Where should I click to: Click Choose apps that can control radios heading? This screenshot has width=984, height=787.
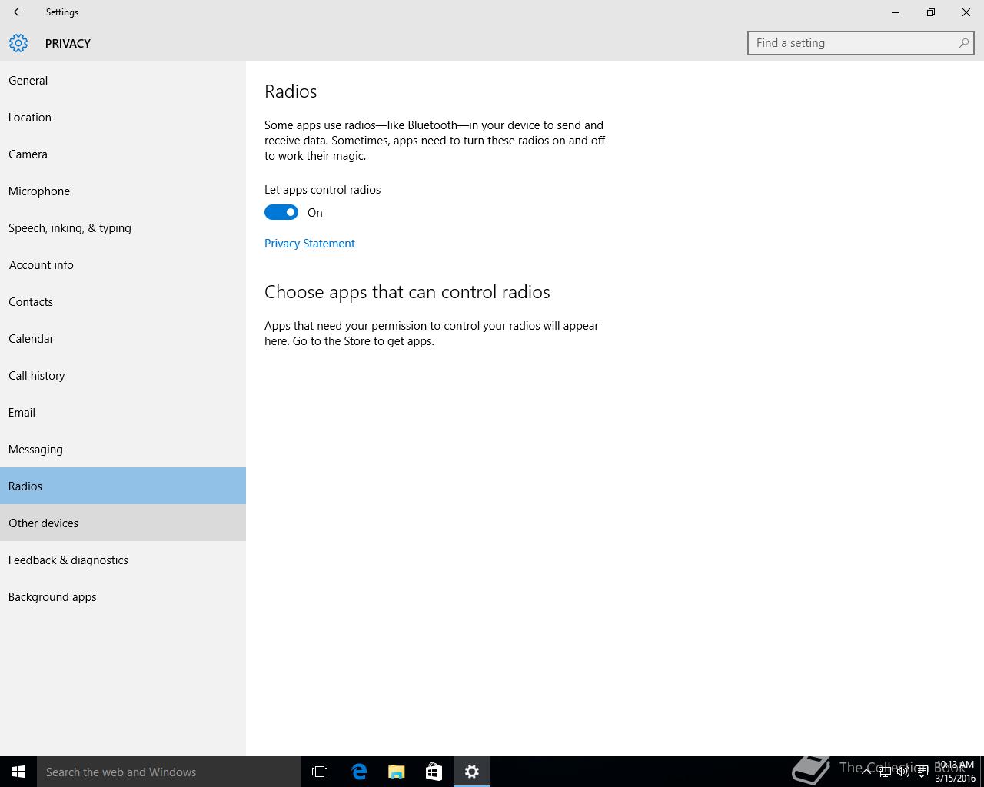[x=407, y=292]
